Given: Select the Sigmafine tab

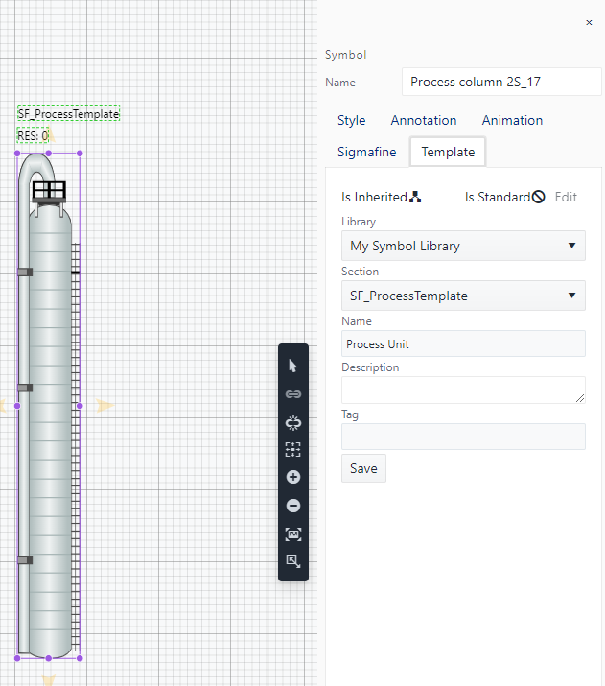Looking at the screenshot, I should [x=366, y=152].
